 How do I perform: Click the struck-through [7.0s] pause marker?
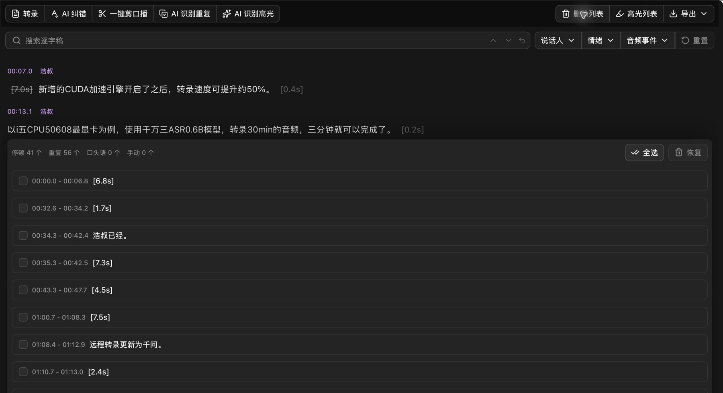tap(22, 90)
